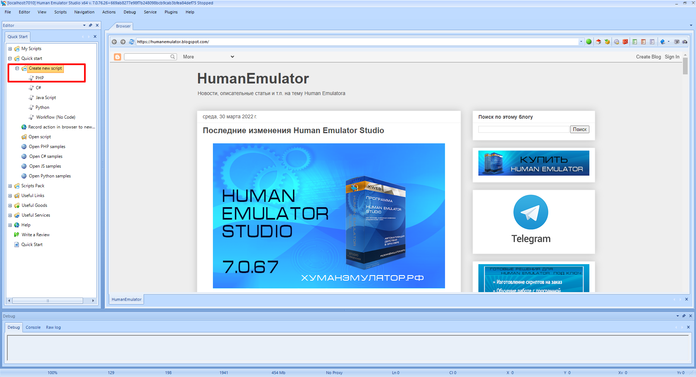Screen dimensions: 696x377
Task: Click the red-roofed home page icon
Action: (598, 42)
